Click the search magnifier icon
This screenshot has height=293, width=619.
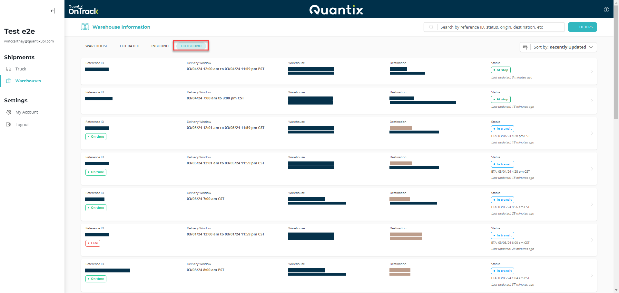431,27
